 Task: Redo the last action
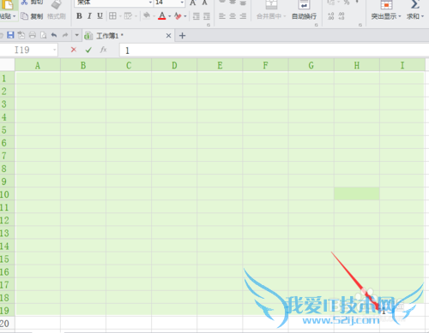pos(65,35)
